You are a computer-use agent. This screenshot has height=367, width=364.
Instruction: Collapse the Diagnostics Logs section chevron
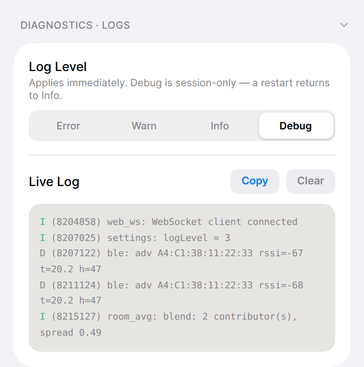344,25
